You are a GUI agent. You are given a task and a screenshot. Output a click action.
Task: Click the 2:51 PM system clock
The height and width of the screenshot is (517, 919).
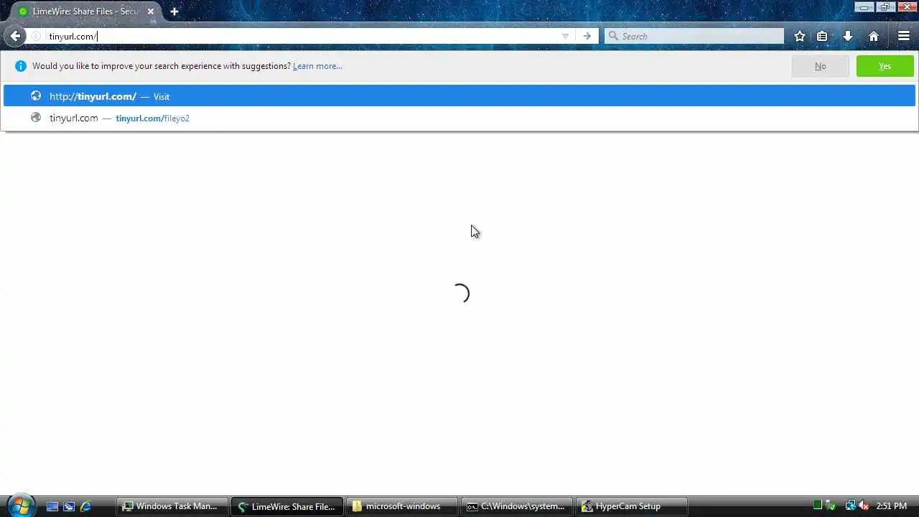point(892,506)
